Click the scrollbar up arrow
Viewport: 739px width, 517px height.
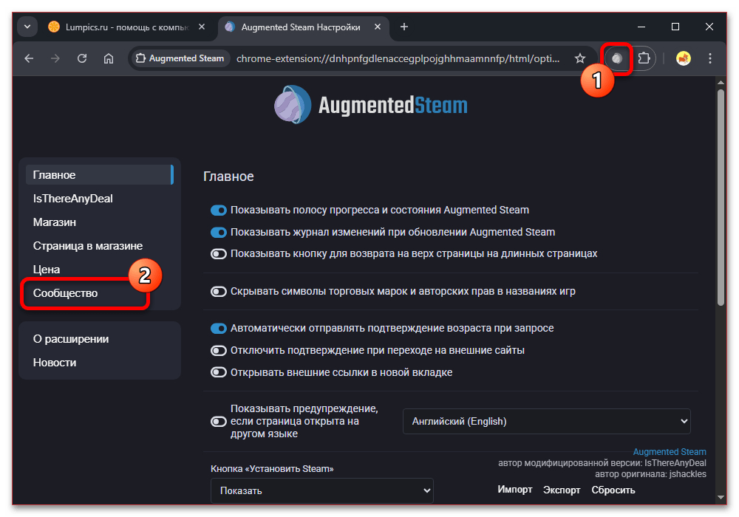[x=721, y=83]
